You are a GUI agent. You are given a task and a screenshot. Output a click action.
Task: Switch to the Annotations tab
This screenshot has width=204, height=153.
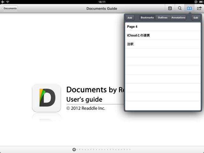(178, 18)
